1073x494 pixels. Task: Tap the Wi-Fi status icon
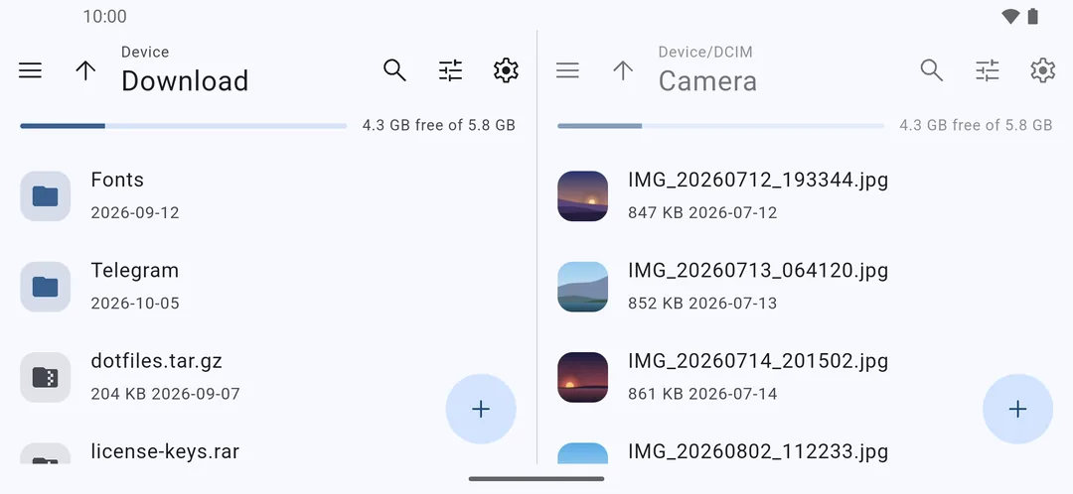tap(1010, 17)
